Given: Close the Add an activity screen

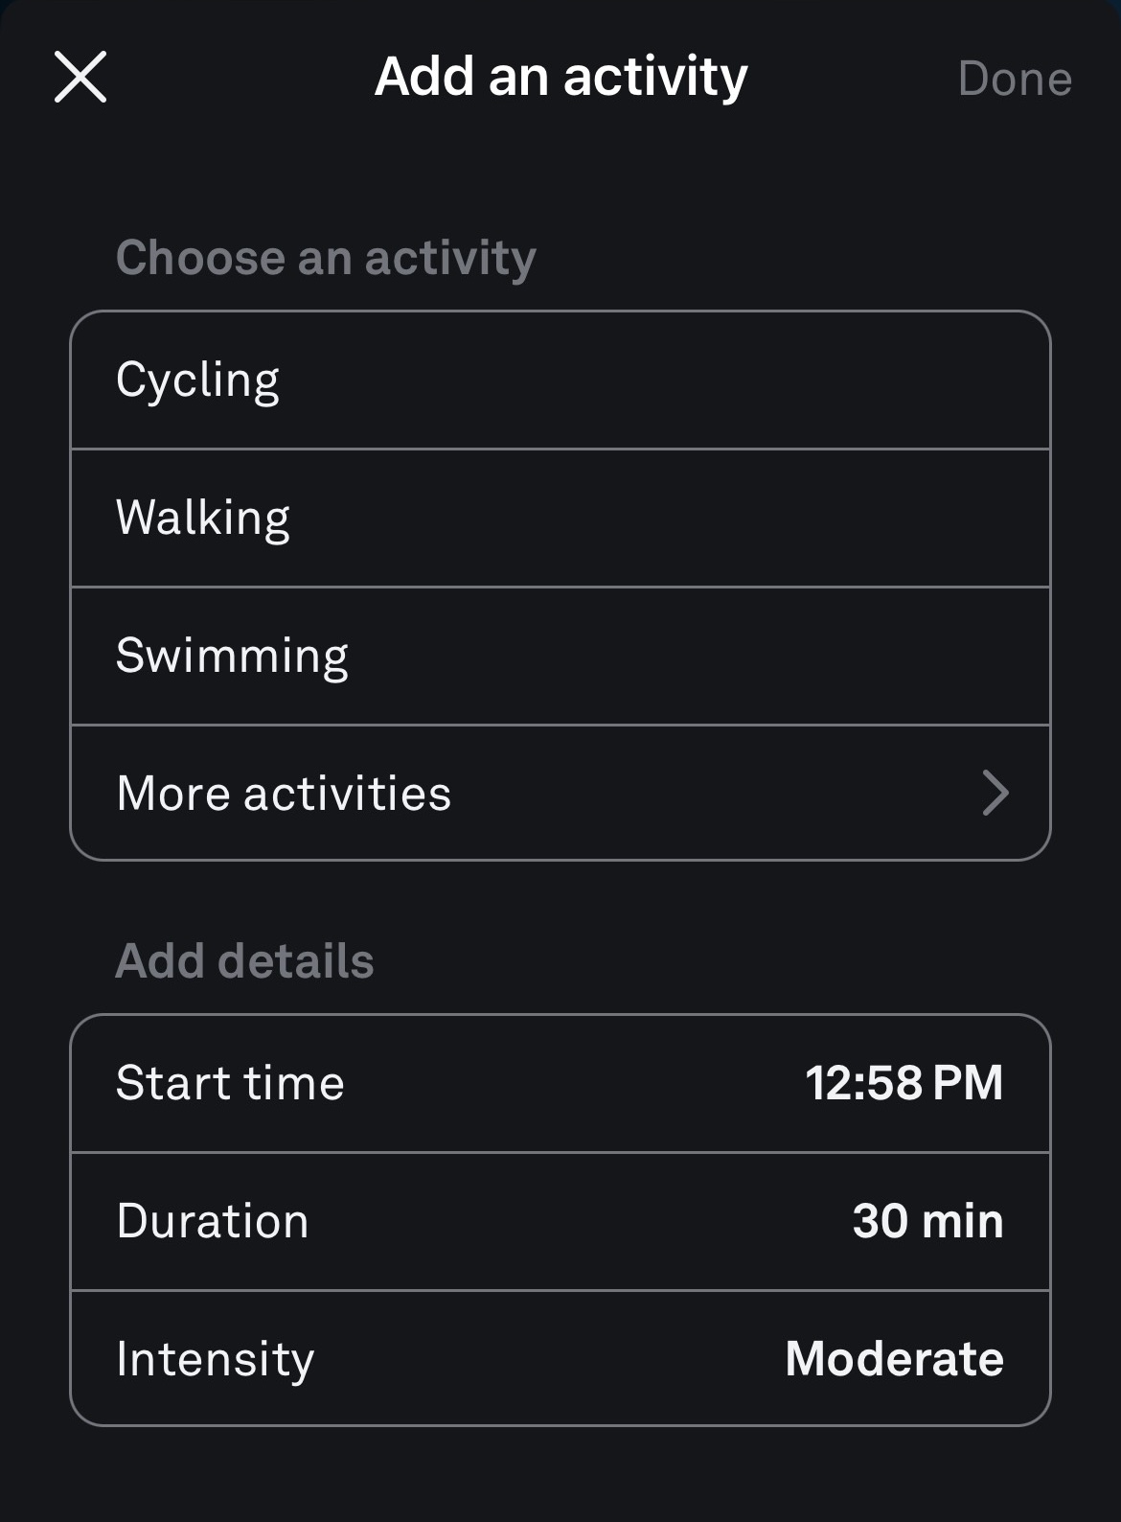Looking at the screenshot, I should 80,77.
